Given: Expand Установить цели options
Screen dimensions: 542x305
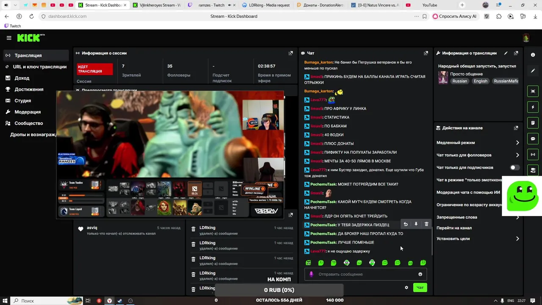Looking at the screenshot, I should click(x=478, y=239).
